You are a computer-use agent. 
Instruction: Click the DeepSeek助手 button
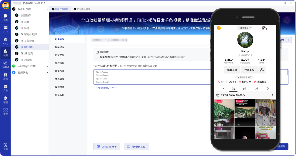107,147
